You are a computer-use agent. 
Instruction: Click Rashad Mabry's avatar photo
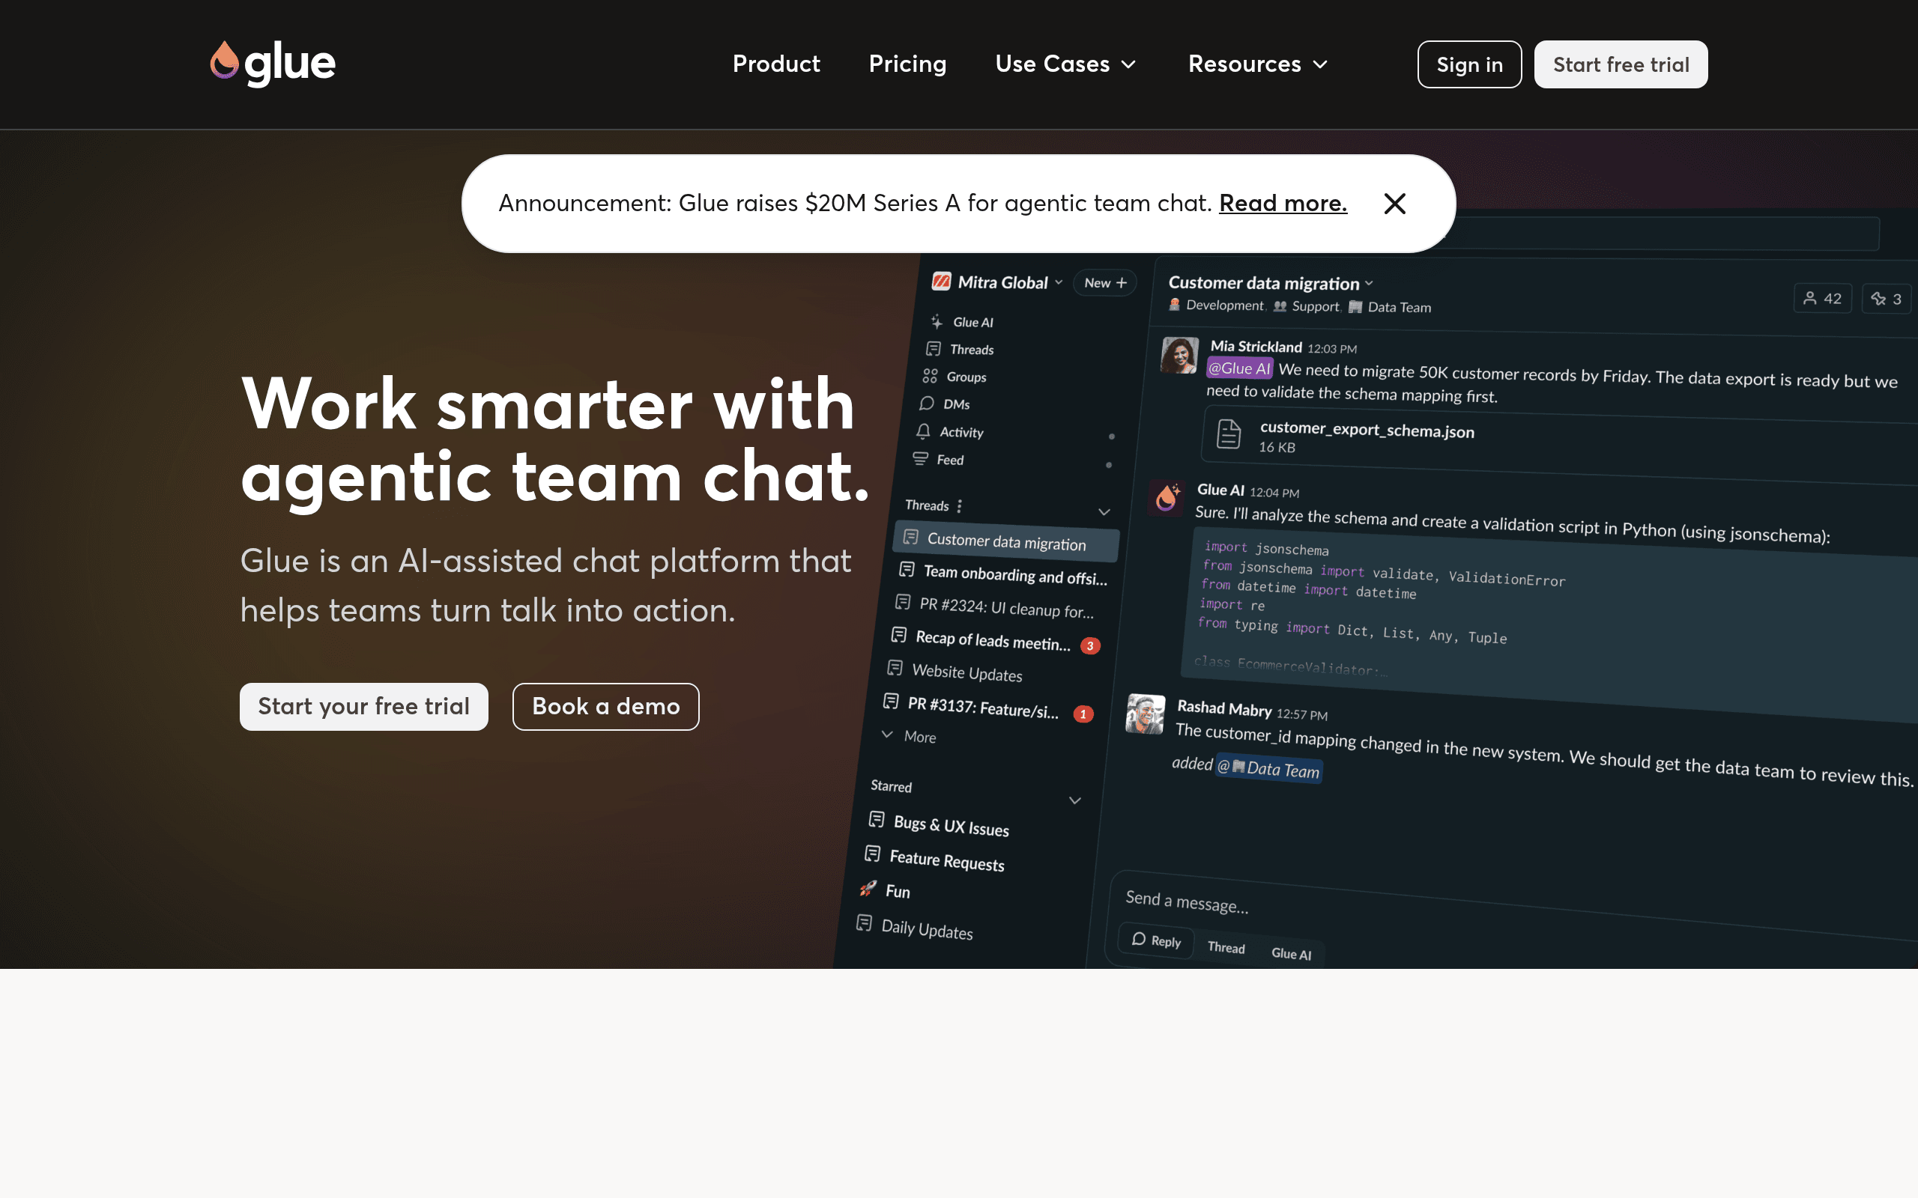(1146, 714)
